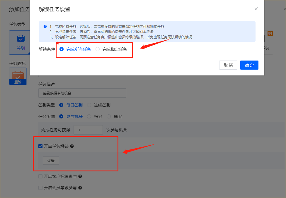Enable the 开启客户标签参与 checkbox
286x198 pixels.
(40, 176)
